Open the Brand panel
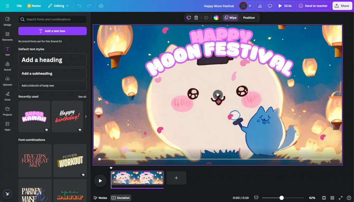This screenshot has height=202, width=354. click(x=8, y=66)
